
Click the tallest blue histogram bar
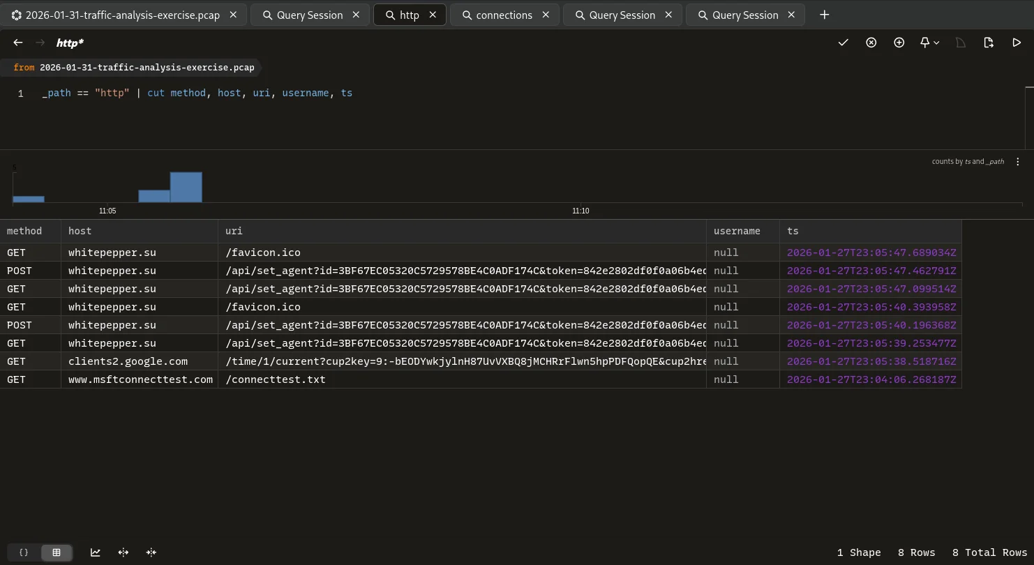tap(186, 187)
